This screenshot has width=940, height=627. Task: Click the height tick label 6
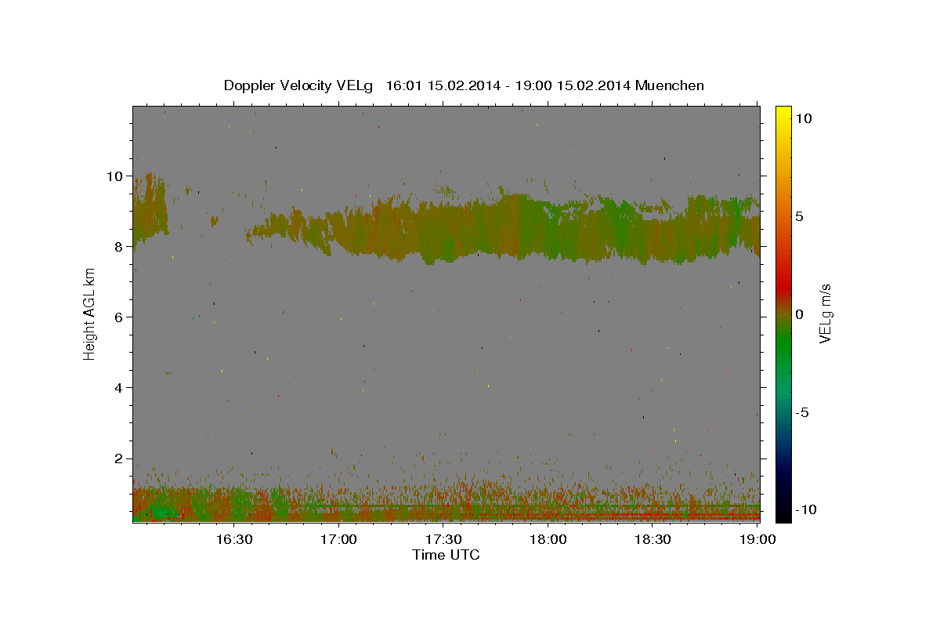120,317
